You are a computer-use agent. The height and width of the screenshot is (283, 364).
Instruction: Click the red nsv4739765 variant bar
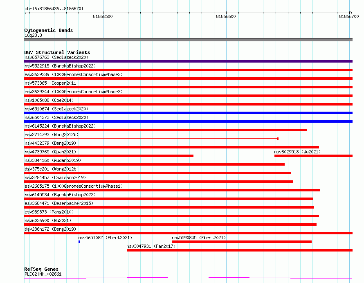click(109, 156)
